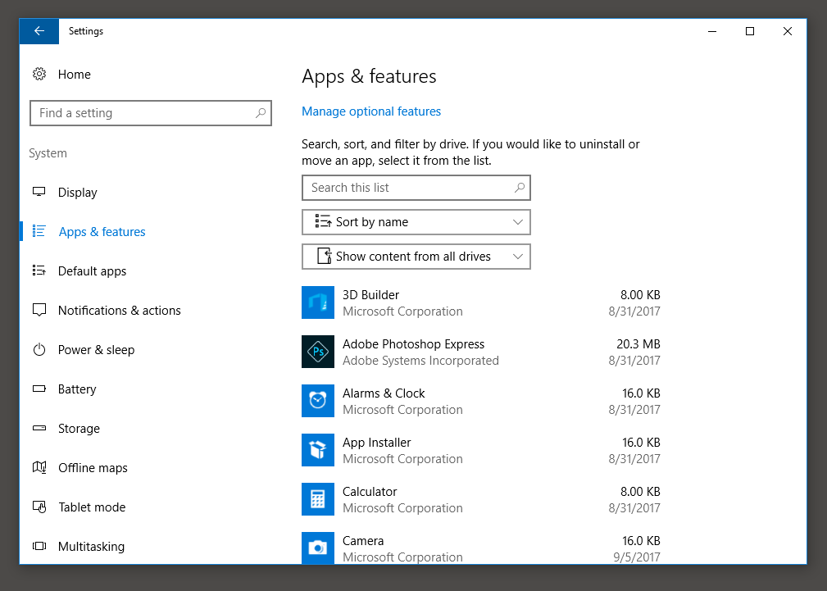827x591 pixels.
Task: Click the Default apps icon
Action: [39, 270]
